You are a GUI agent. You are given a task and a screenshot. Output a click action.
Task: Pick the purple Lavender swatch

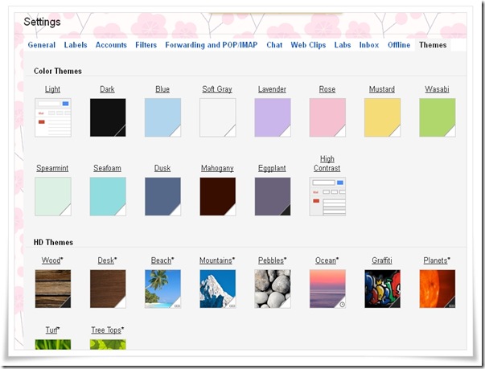(273, 117)
